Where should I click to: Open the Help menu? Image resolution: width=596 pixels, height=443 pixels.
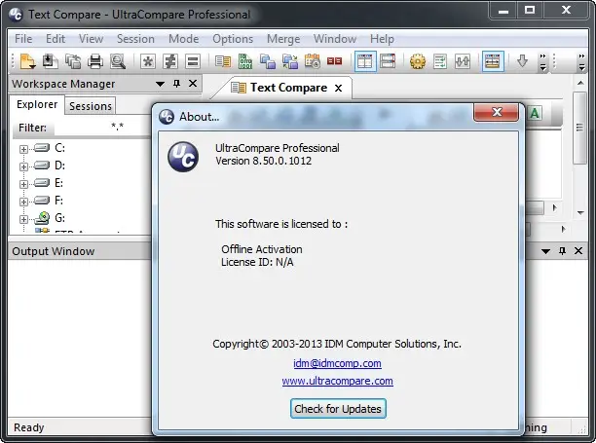click(382, 39)
